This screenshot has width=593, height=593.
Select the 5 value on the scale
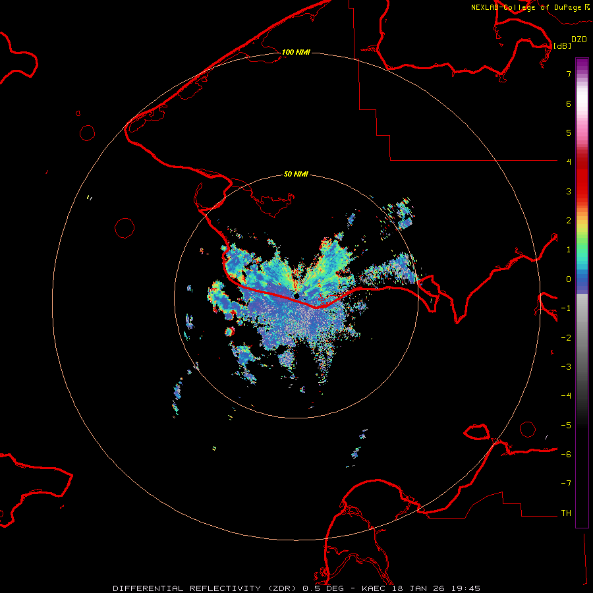[x=569, y=132]
